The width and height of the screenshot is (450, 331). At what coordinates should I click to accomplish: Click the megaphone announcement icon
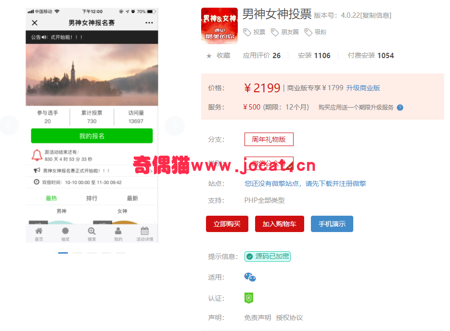[37, 170]
